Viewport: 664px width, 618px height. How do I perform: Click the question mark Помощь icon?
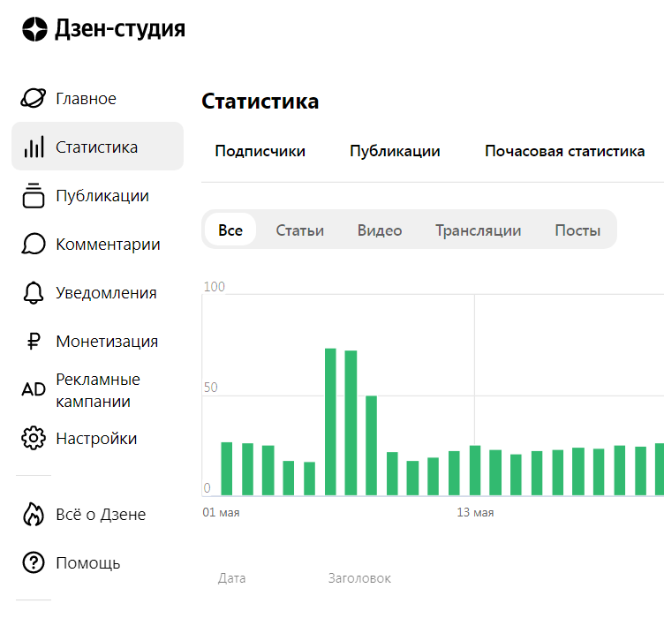click(x=34, y=563)
